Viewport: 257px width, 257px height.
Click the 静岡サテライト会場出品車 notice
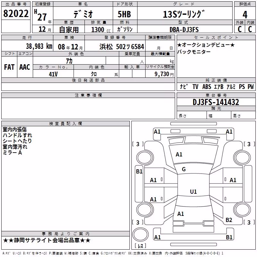[x=47, y=240]
